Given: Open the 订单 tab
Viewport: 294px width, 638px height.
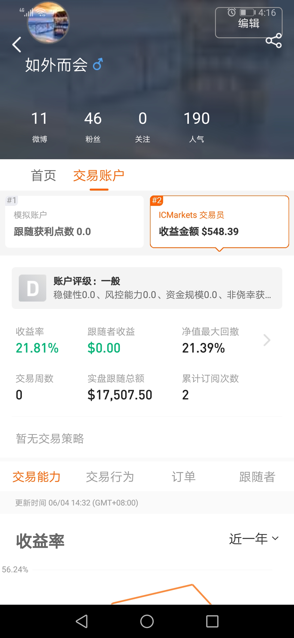Looking at the screenshot, I should pyautogui.click(x=184, y=477).
